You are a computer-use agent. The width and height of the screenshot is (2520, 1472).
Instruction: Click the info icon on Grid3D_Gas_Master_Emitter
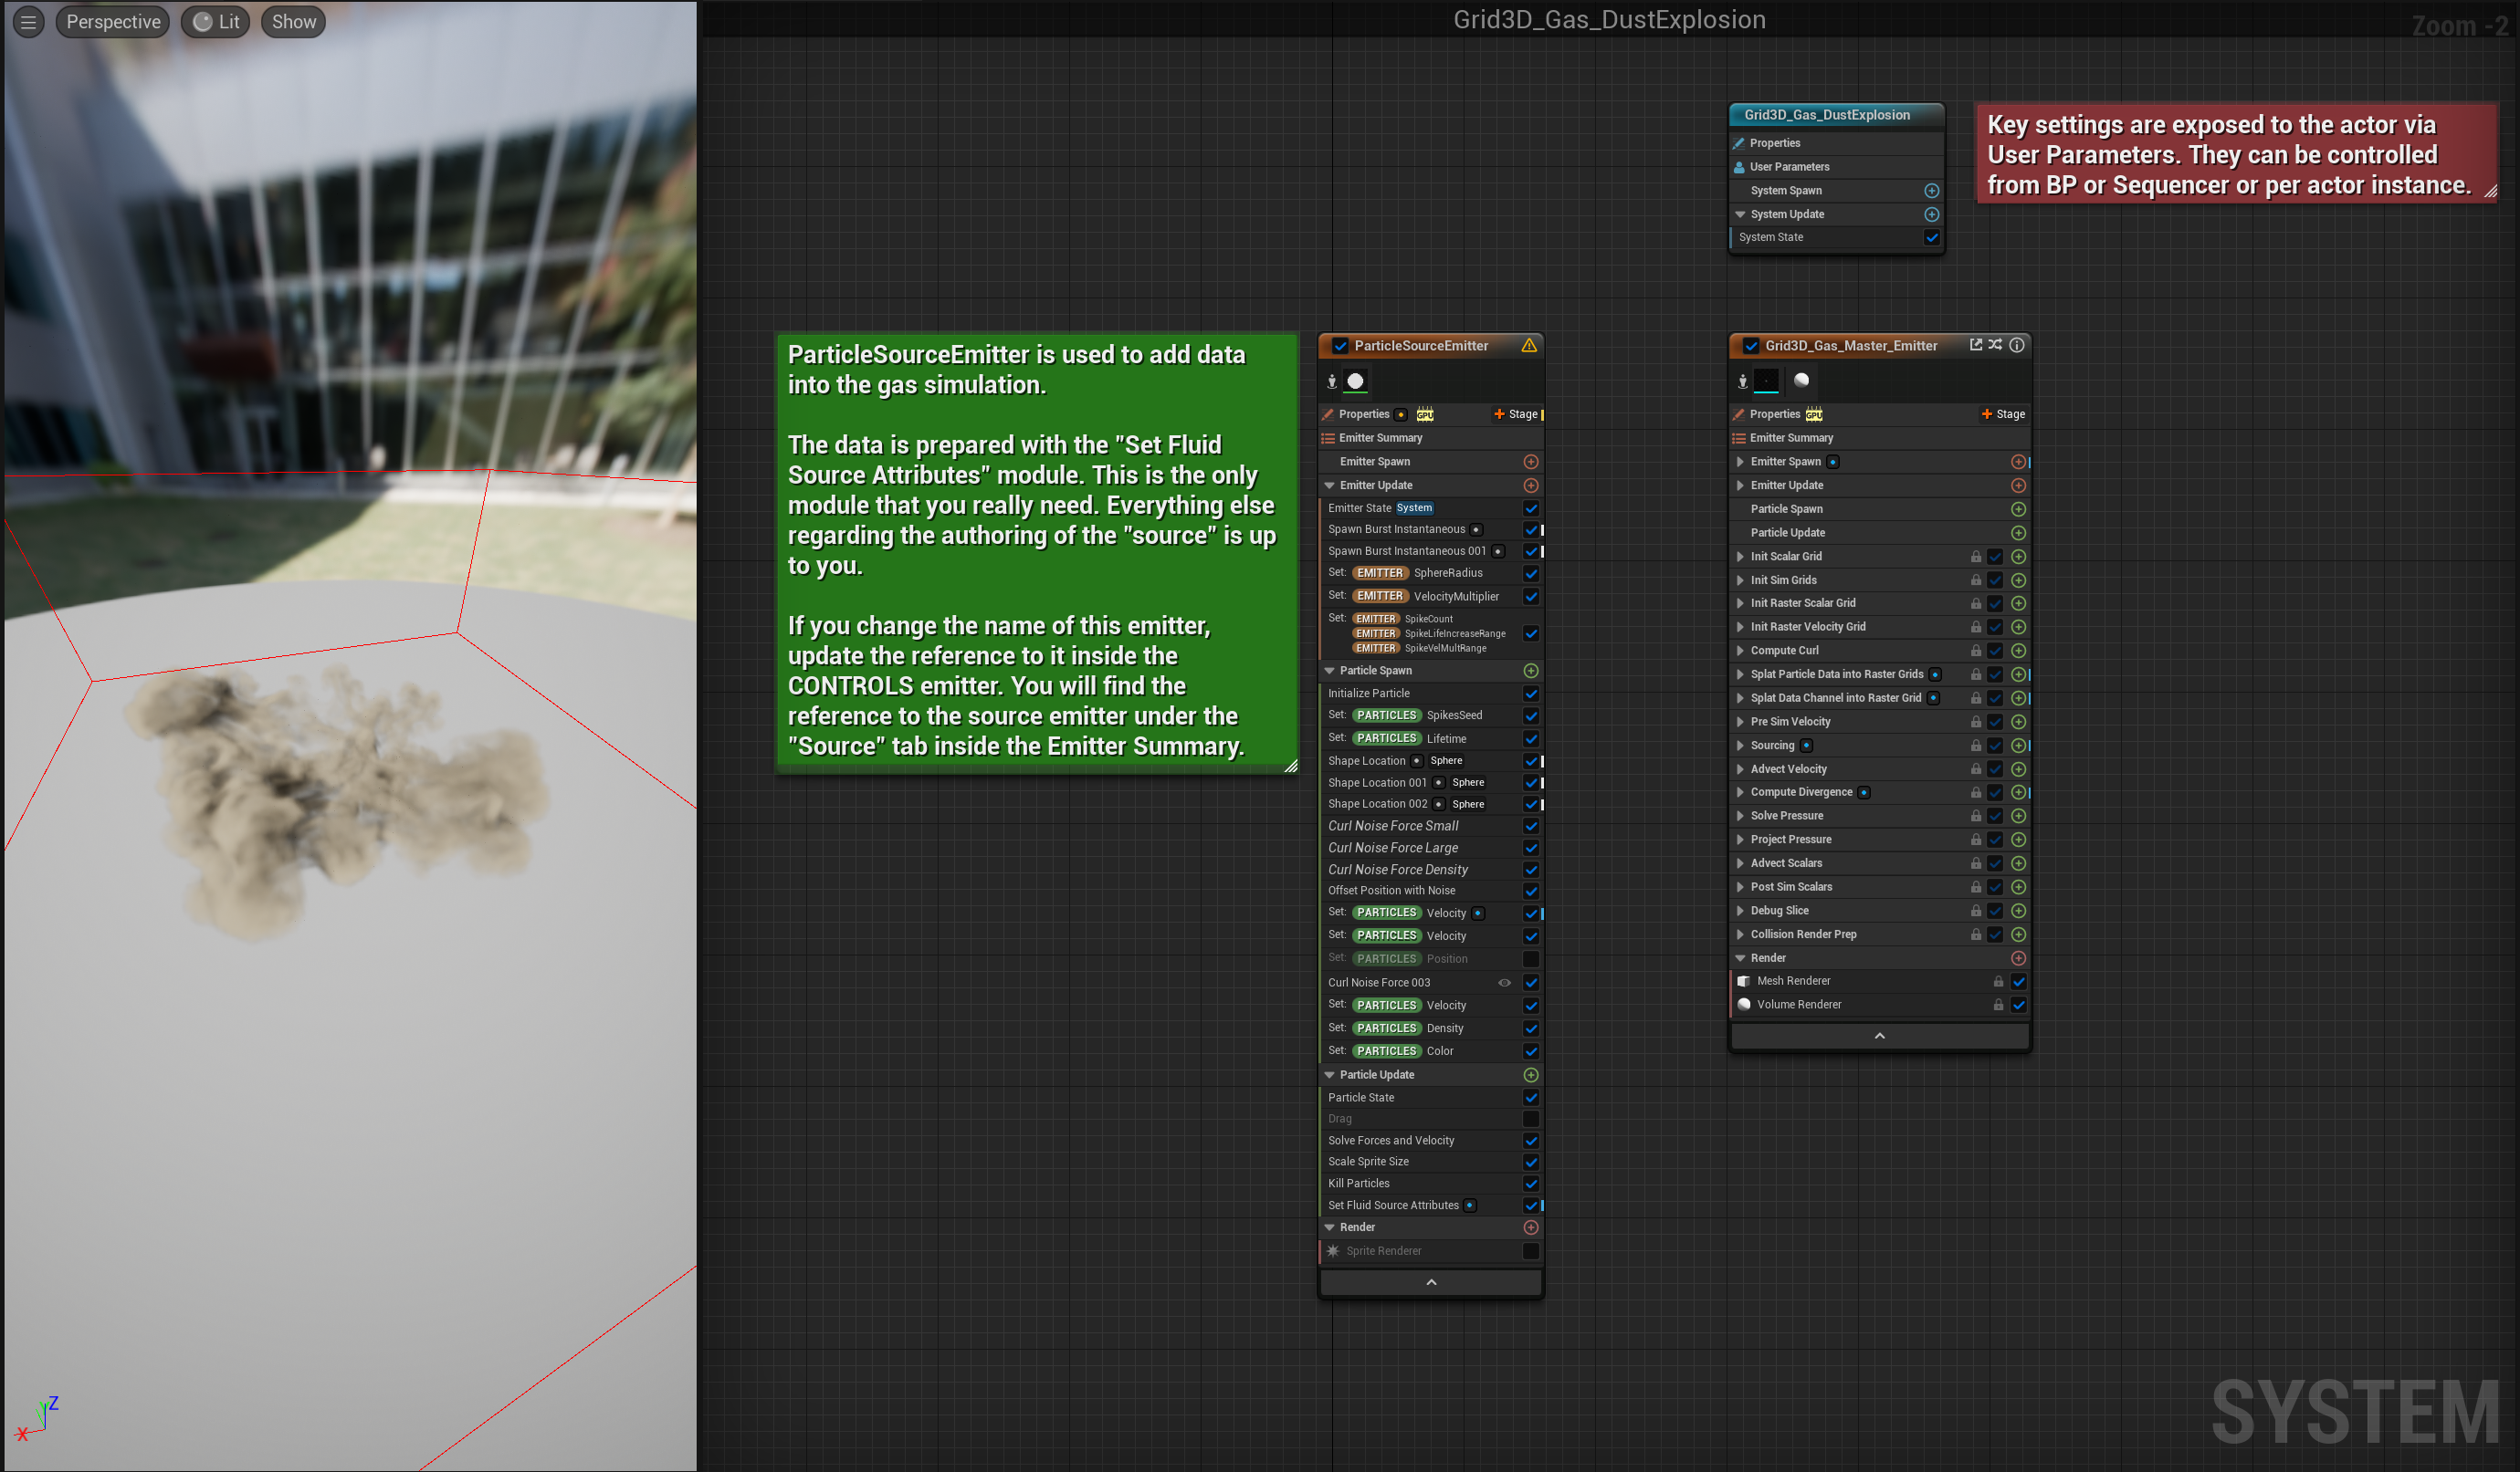(x=2017, y=345)
